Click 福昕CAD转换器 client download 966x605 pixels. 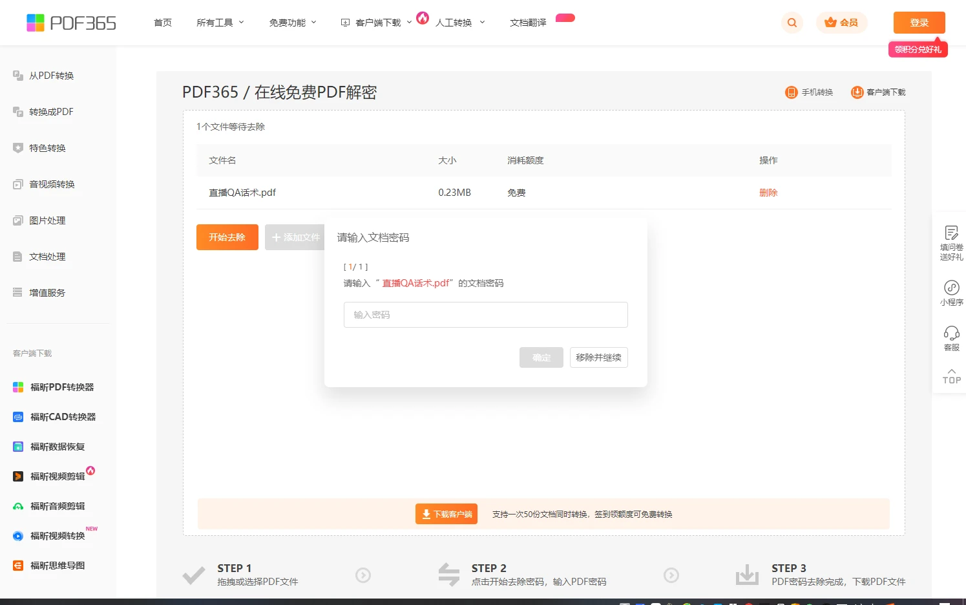[55, 417]
